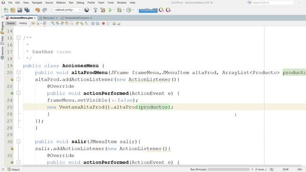
Task: Toggle Highlight Search in editor toolbar
Action: click(67, 23)
